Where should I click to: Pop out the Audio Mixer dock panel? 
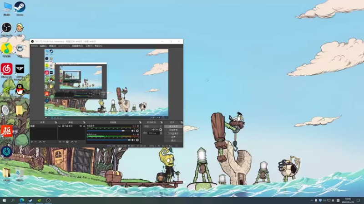coord(140,122)
